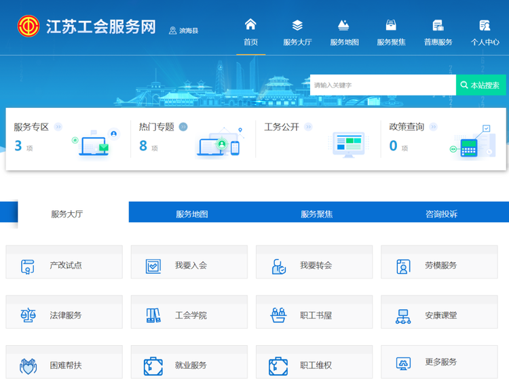The image size is (509, 381).
Task: Click the 8 项 count under 热门专题
Action: tap(149, 146)
